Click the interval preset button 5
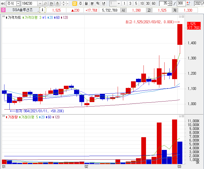The image size is (204, 169). 136,3
